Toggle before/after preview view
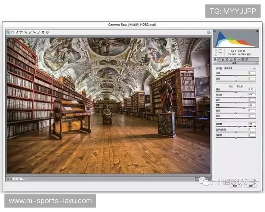Screen dimensions: 265x212 (198, 178)
